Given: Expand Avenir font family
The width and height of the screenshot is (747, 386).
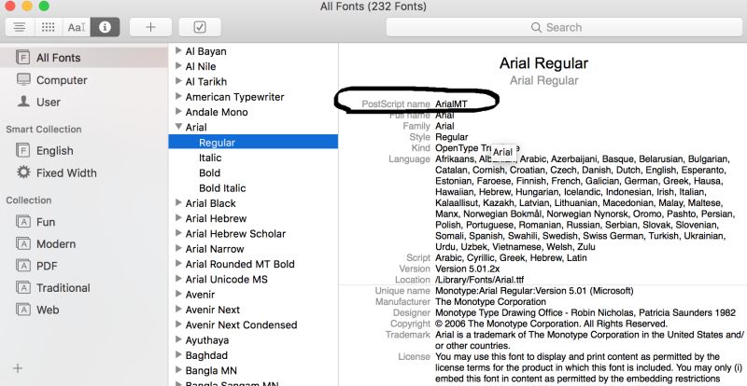Looking at the screenshot, I should (x=178, y=294).
